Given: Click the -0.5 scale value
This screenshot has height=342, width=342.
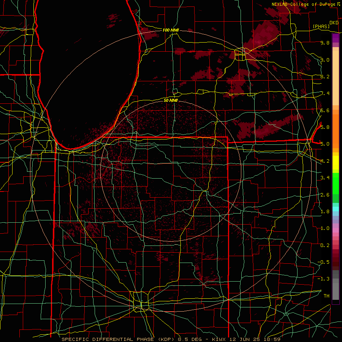Looking at the screenshot, I should tap(323, 262).
